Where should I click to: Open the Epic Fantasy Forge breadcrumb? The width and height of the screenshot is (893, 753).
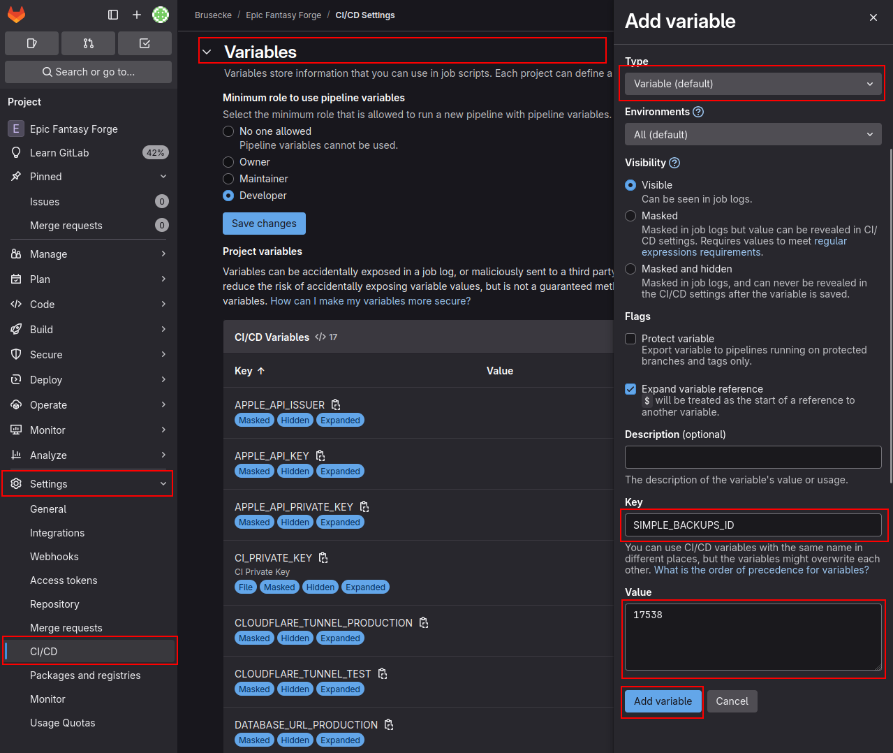283,15
